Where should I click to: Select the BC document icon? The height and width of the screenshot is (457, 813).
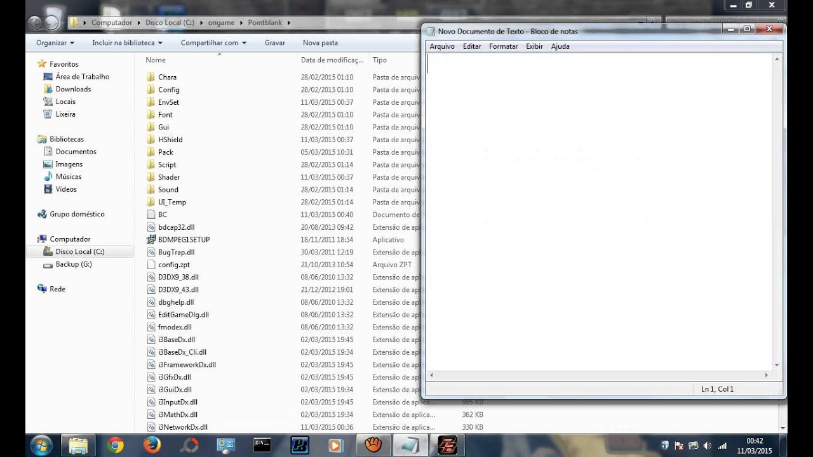(151, 215)
